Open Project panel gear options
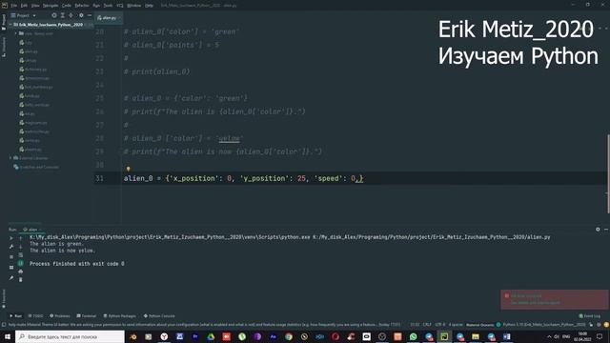610x343 pixels. pos(81,15)
